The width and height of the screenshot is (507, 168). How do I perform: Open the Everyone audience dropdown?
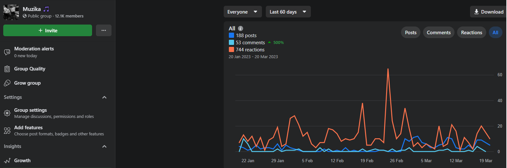point(242,12)
